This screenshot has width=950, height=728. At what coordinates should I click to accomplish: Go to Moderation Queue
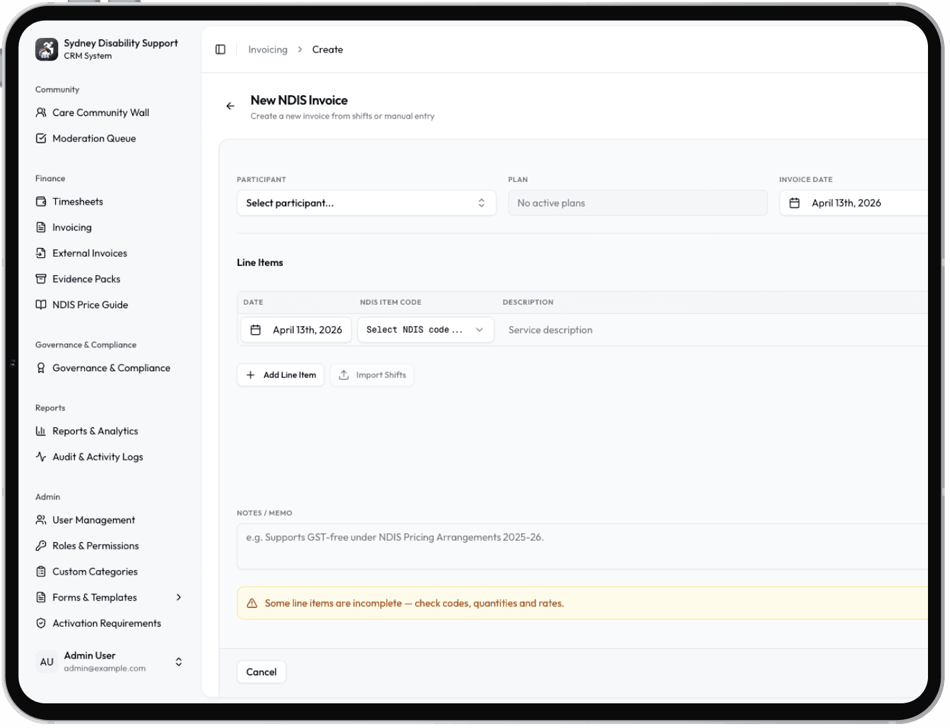click(x=94, y=139)
